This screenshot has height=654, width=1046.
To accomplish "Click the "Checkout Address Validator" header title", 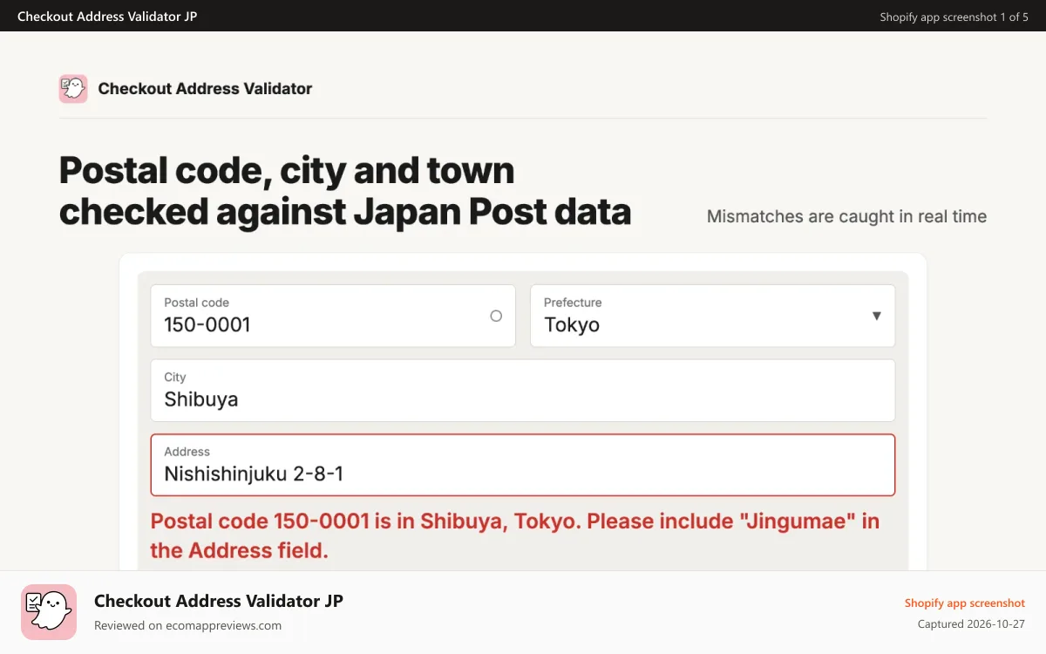I will coord(205,89).
